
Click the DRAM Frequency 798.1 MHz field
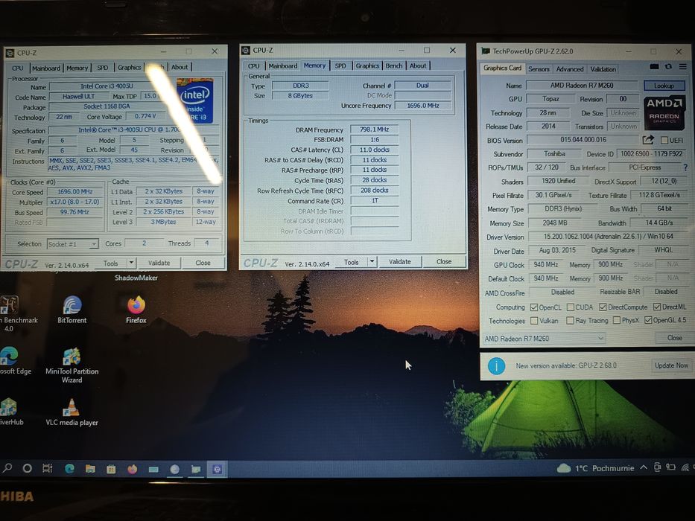click(x=374, y=130)
